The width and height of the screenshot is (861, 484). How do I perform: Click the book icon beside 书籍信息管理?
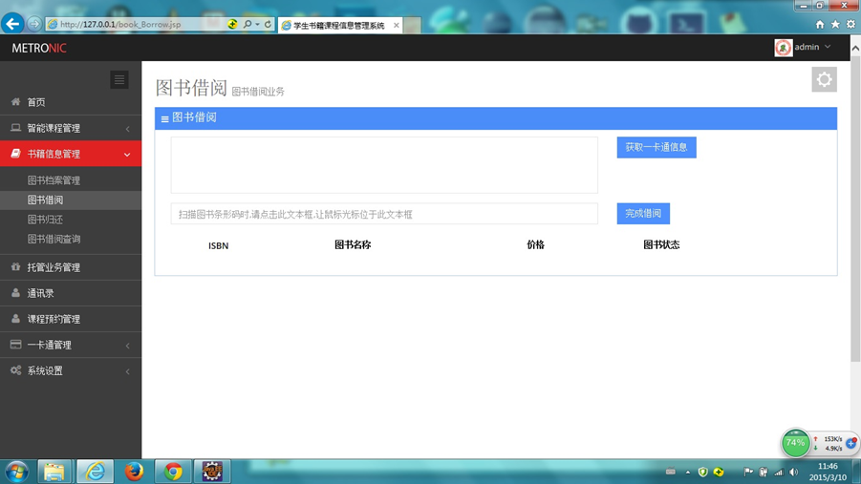15,153
